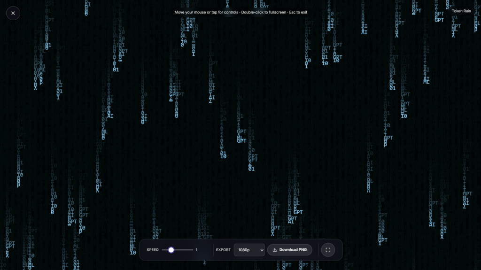Click the hint text about fullscreen controls

(240, 12)
